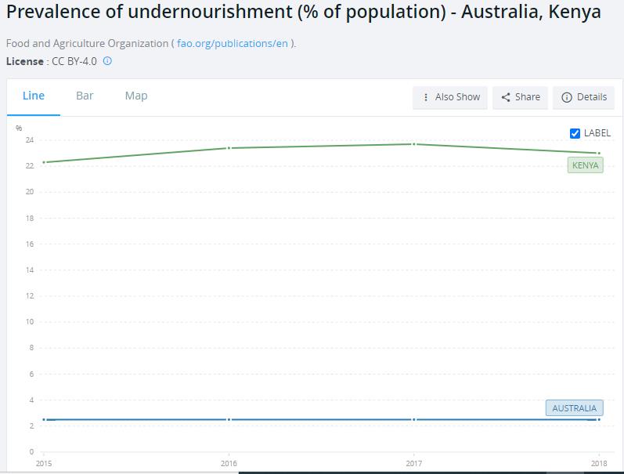Toggle the LABEL checkbox

click(575, 133)
